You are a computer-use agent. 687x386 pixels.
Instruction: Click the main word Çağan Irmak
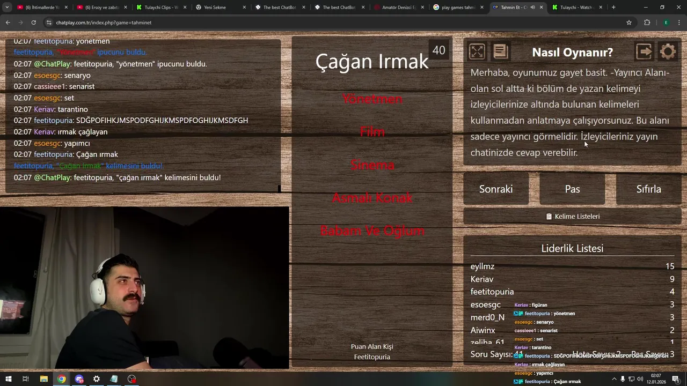coord(372,62)
